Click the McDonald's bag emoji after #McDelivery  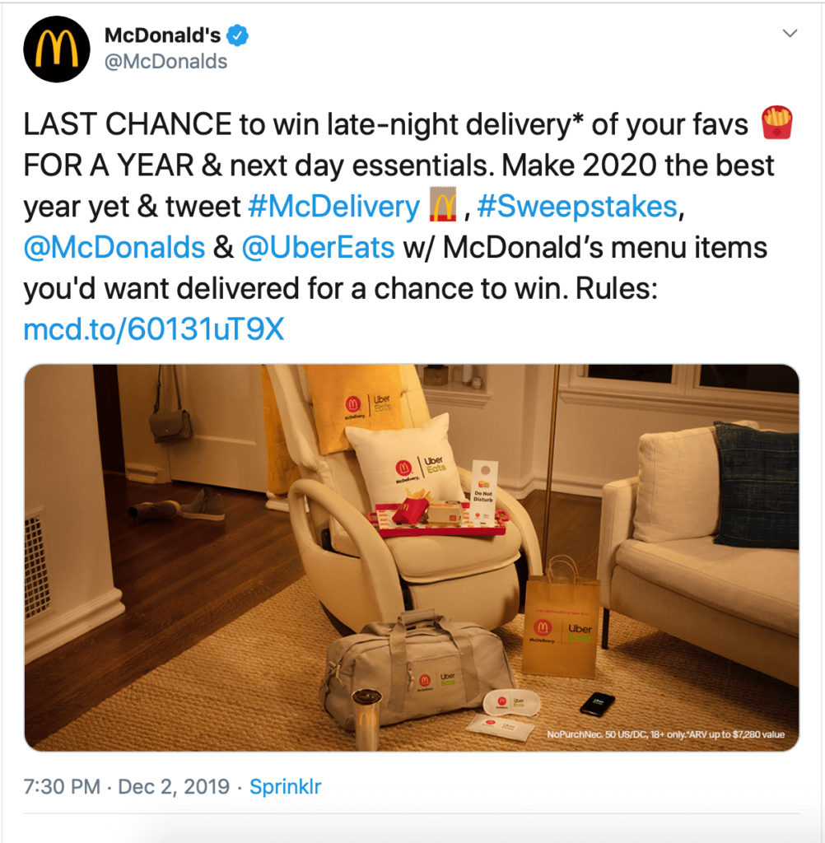[443, 204]
